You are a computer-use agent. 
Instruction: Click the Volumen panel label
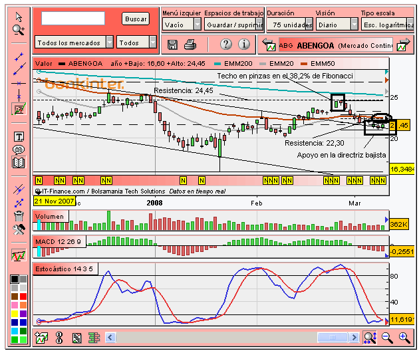pos(50,216)
